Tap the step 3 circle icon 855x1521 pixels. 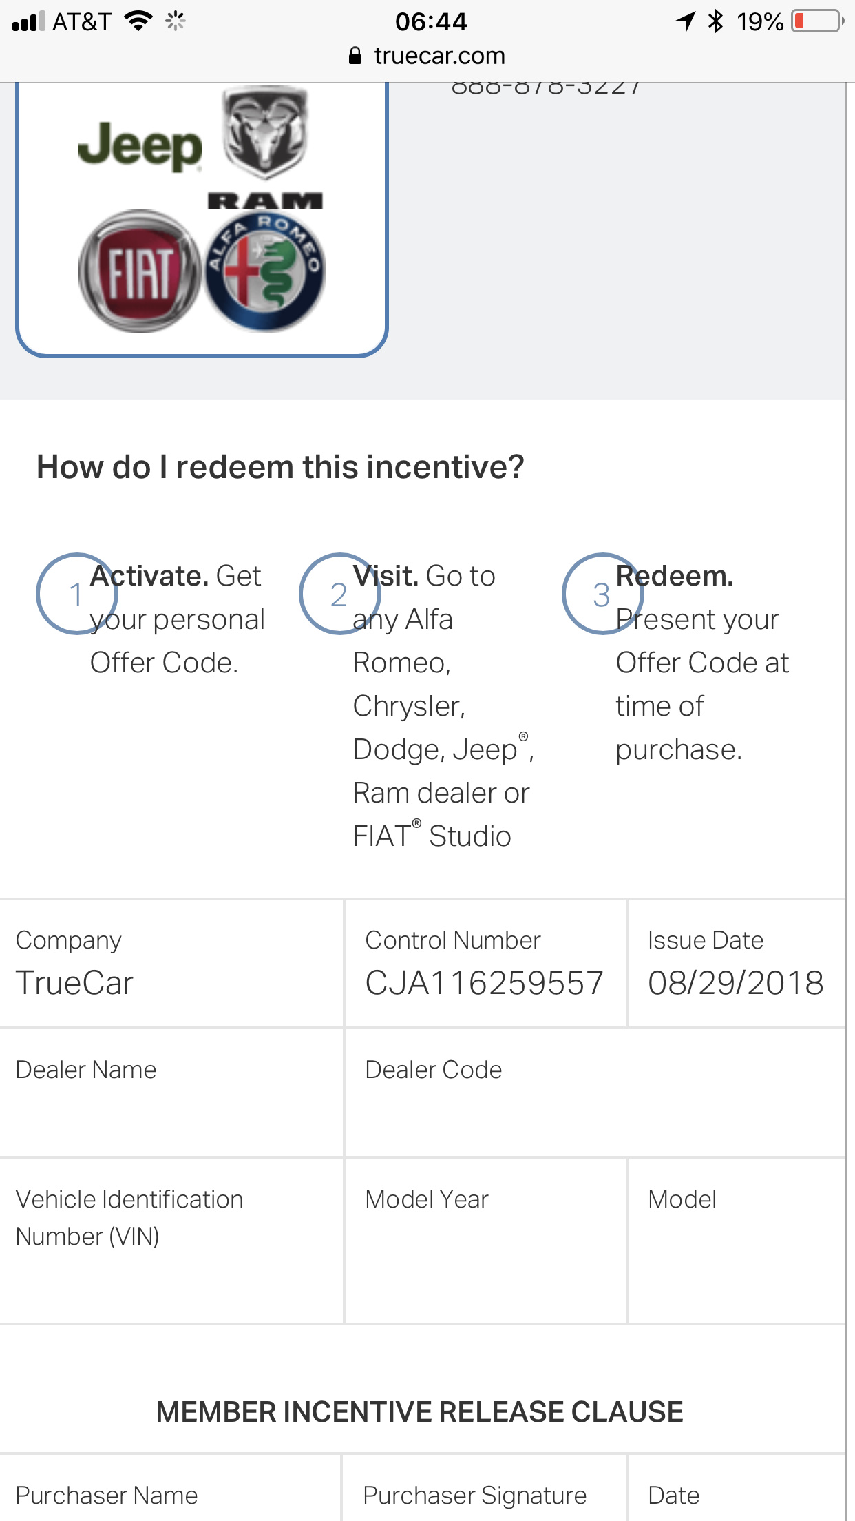[x=602, y=594]
